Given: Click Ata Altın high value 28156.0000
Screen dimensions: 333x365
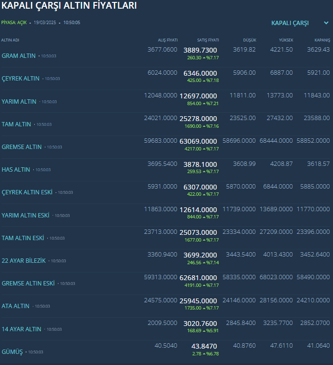Looking at the screenshot, I should point(276,300).
